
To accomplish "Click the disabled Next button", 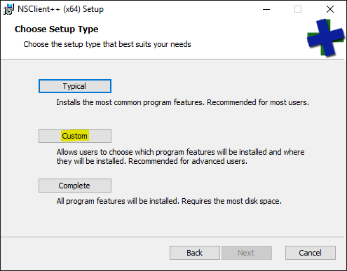I will [x=247, y=253].
